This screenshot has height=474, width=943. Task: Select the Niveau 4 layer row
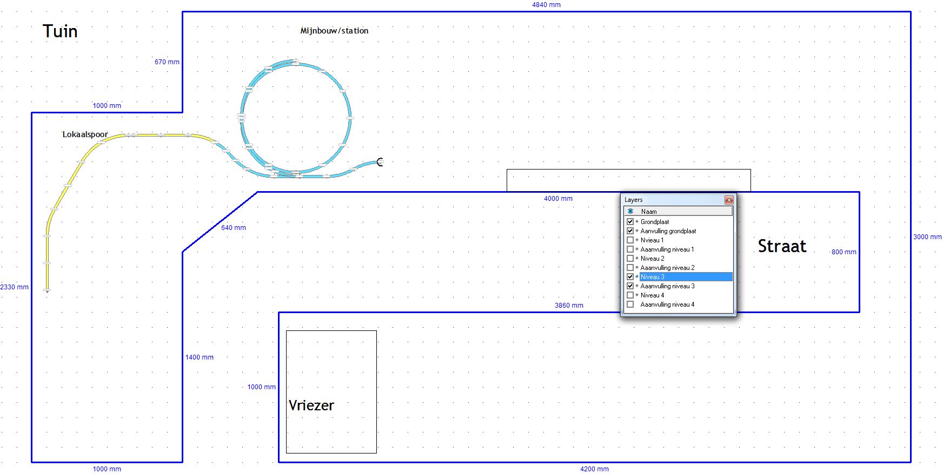pyautogui.click(x=679, y=295)
